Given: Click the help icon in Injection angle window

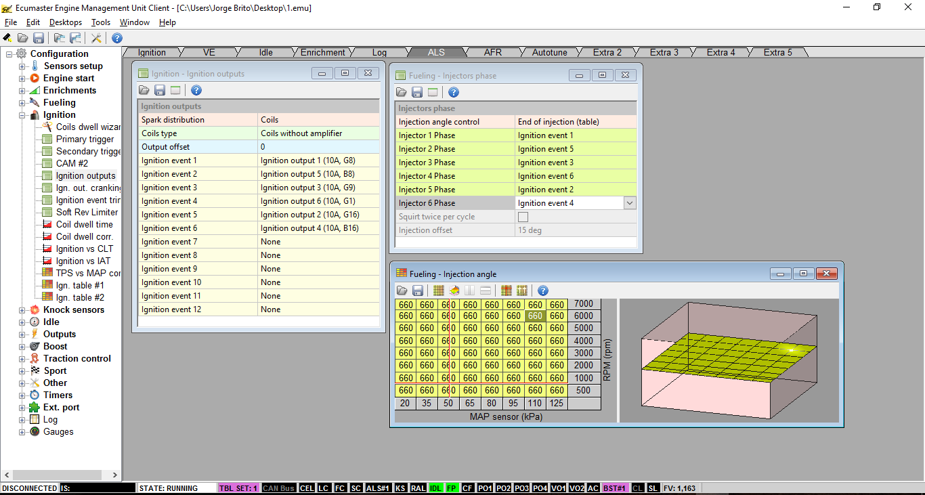Looking at the screenshot, I should (x=542, y=290).
